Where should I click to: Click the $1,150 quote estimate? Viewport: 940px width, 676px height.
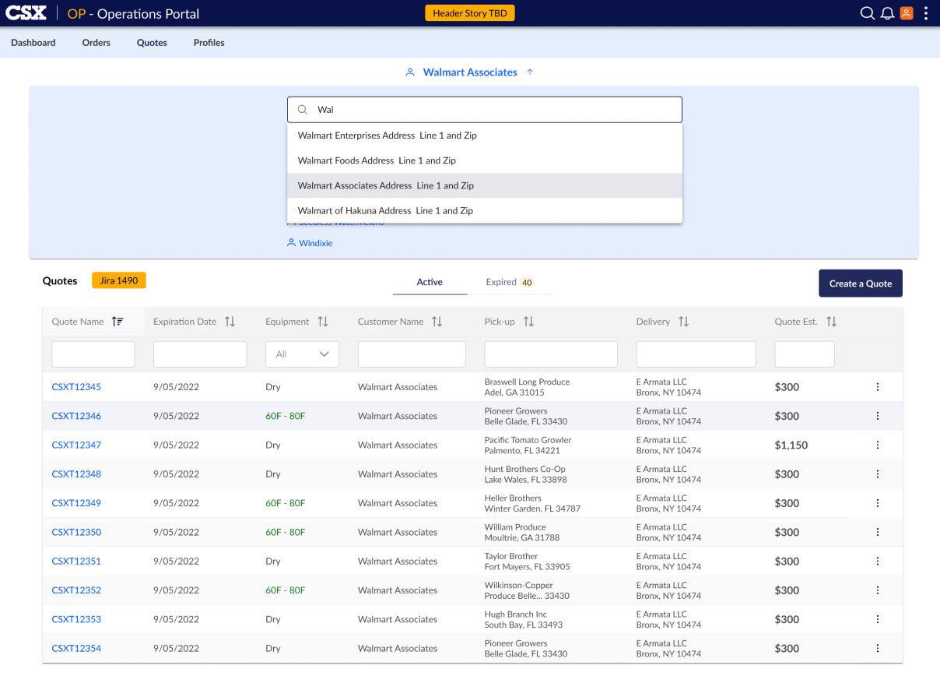(x=791, y=445)
